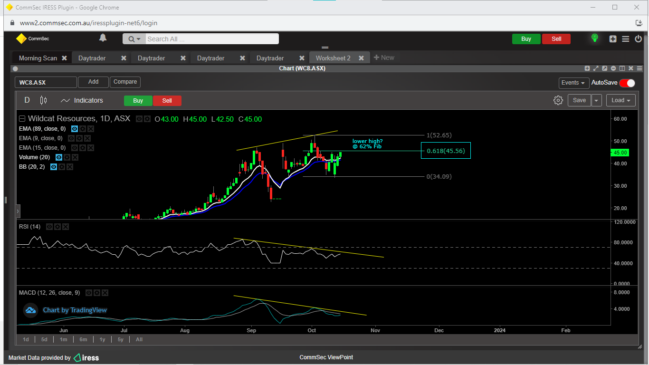Hide EMA (89, close, 0) with eye icon
This screenshot has width=649, height=365.
point(75,129)
